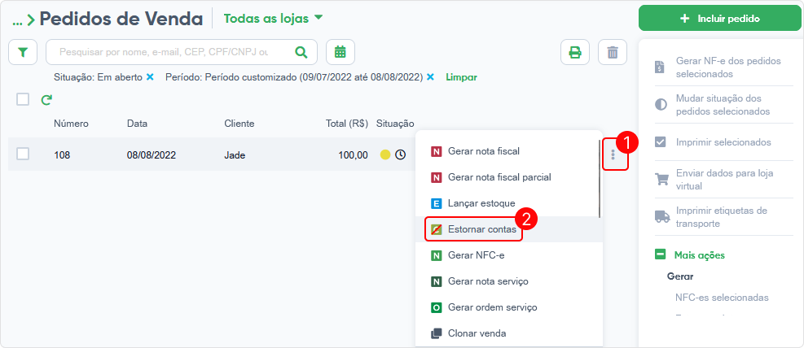Click the Gerar NF-e document icon in sidebar
The width and height of the screenshot is (804, 348).
661,67
